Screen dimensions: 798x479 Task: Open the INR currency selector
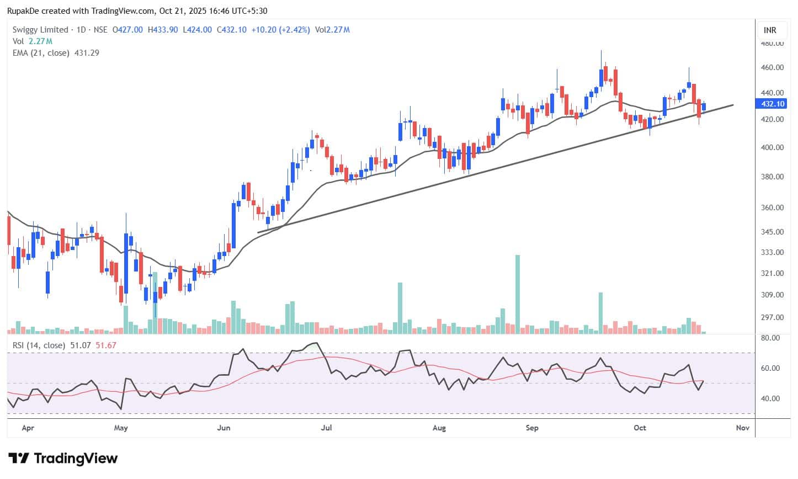pos(769,30)
